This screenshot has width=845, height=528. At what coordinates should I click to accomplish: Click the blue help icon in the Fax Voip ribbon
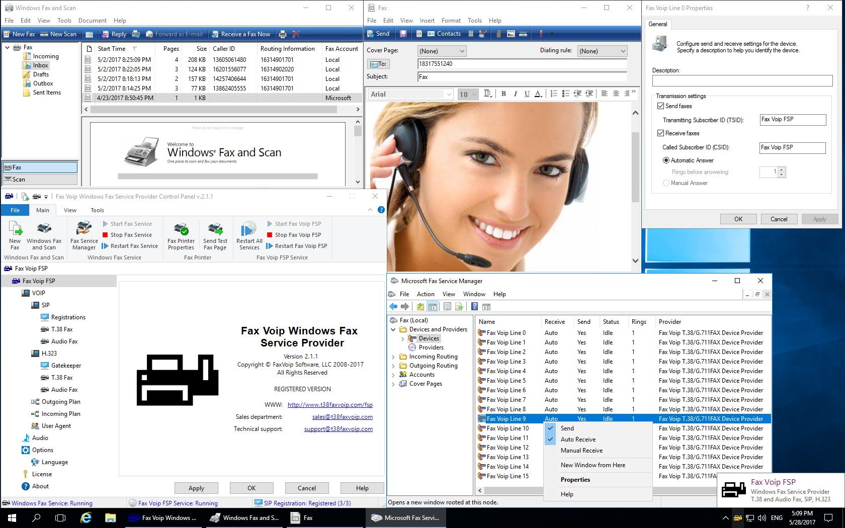[x=381, y=210]
